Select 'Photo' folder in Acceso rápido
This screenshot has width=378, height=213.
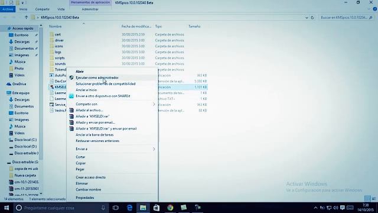tap(19, 69)
